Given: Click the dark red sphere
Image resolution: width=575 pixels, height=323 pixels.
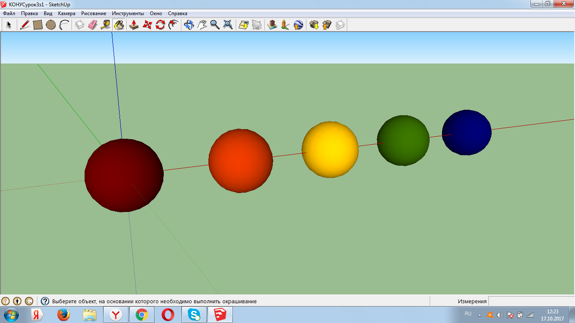Looking at the screenshot, I should point(124,175).
